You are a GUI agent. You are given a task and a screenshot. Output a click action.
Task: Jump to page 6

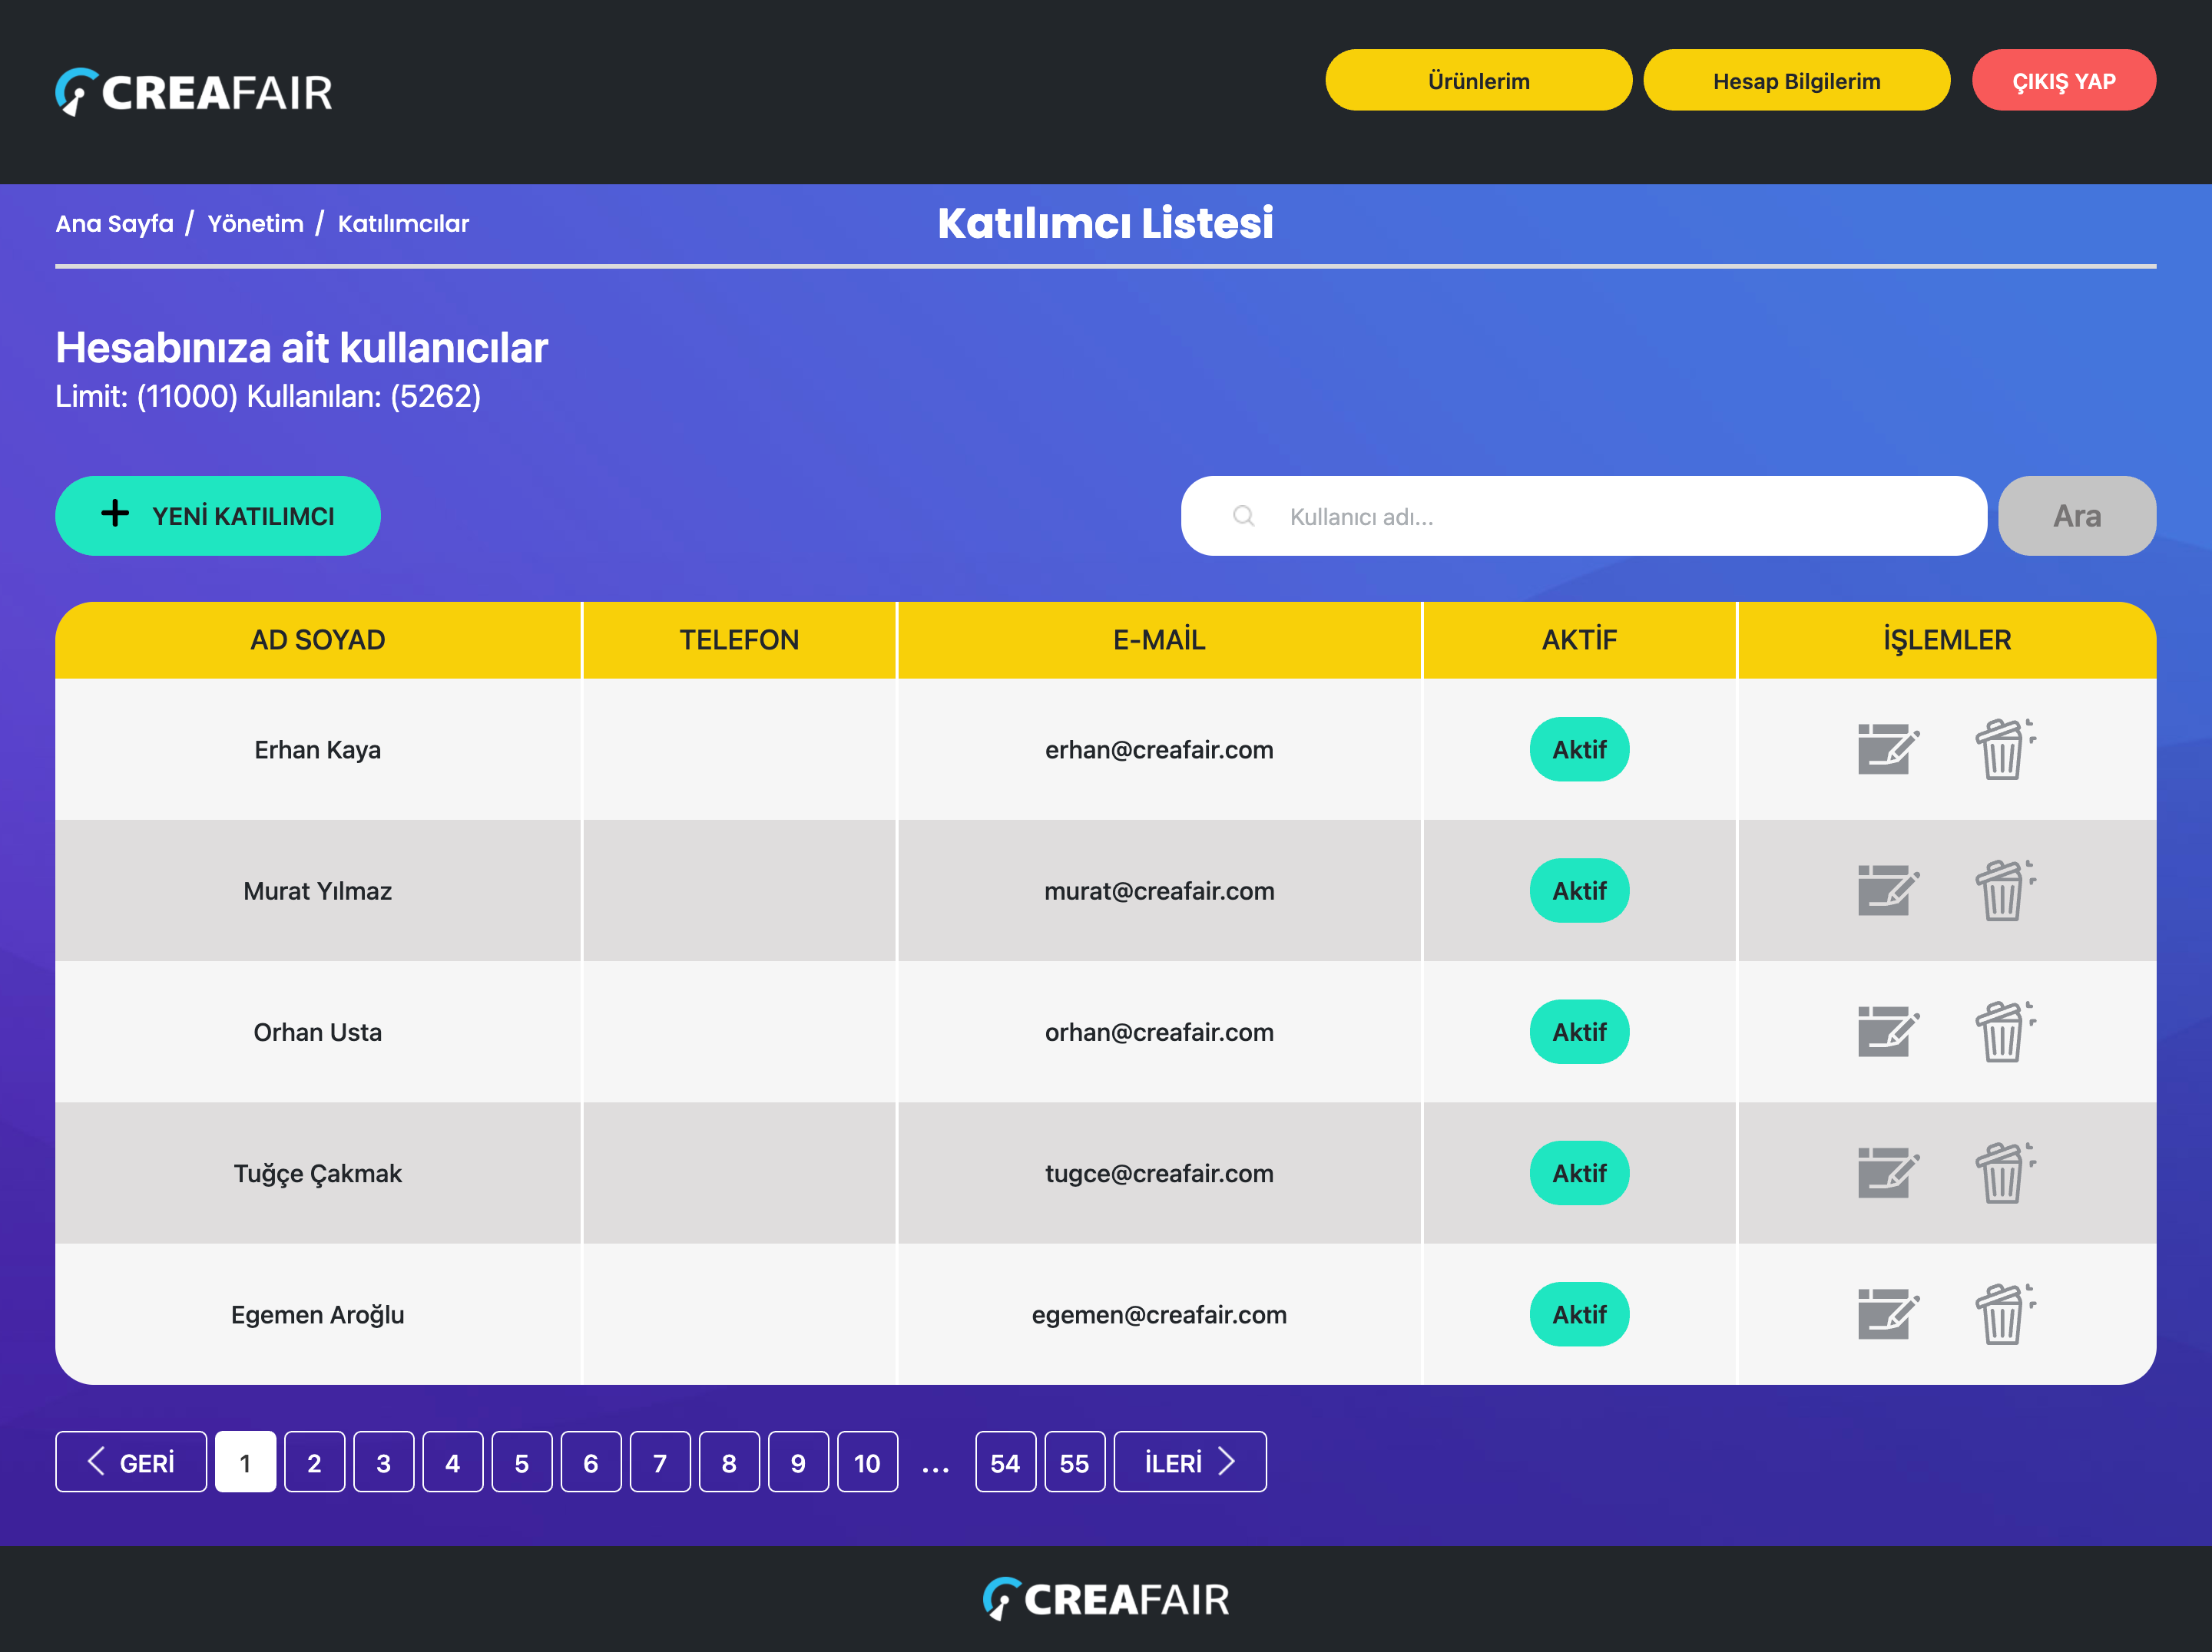point(590,1461)
